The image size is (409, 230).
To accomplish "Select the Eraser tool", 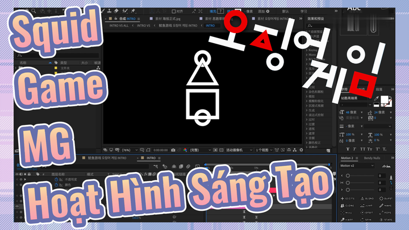I will tap(116, 11).
